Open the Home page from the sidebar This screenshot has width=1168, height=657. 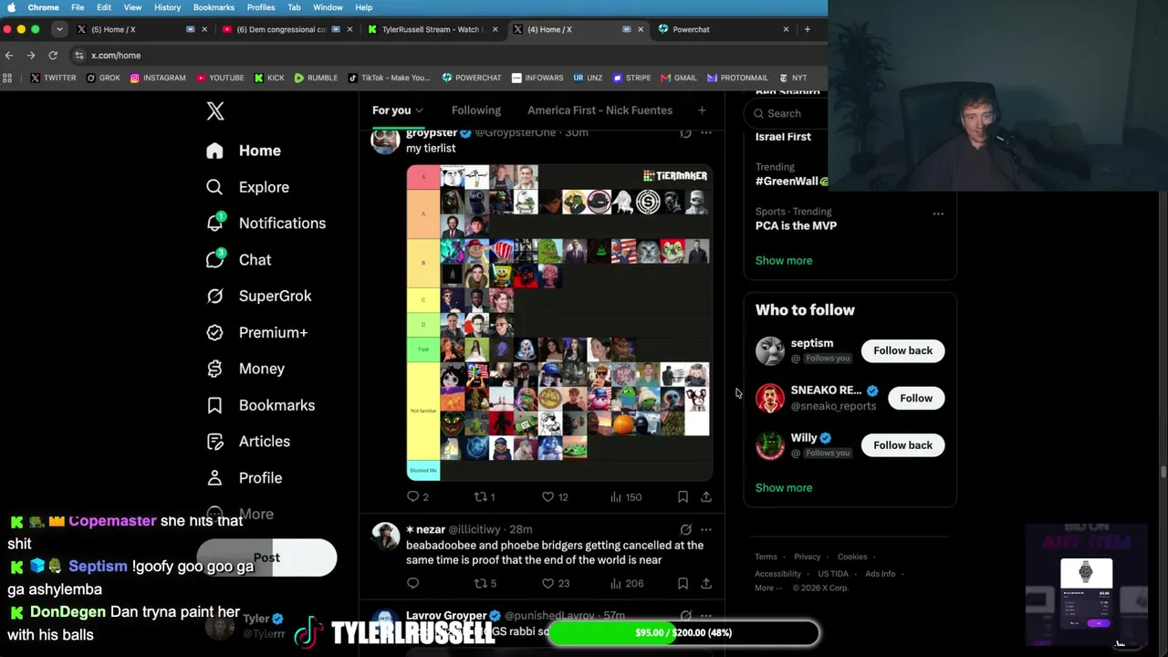(244, 151)
